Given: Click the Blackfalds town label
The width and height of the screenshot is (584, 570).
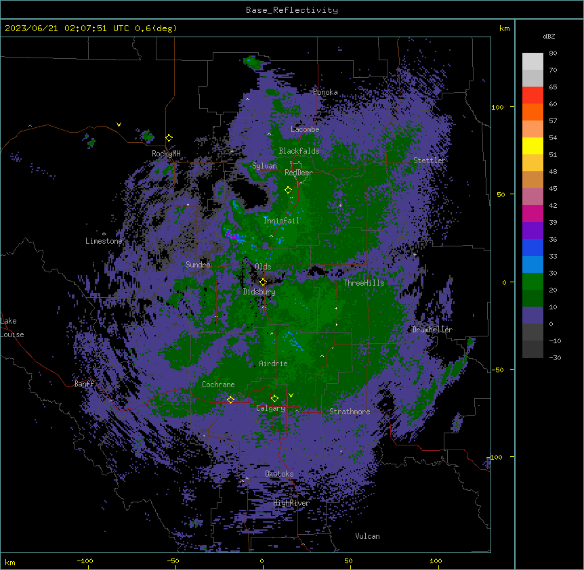Looking at the screenshot, I should [x=299, y=151].
